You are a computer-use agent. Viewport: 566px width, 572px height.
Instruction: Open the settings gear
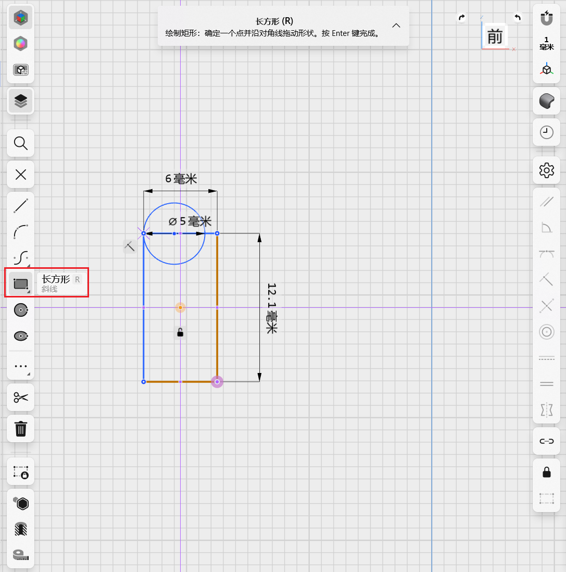[x=546, y=170]
